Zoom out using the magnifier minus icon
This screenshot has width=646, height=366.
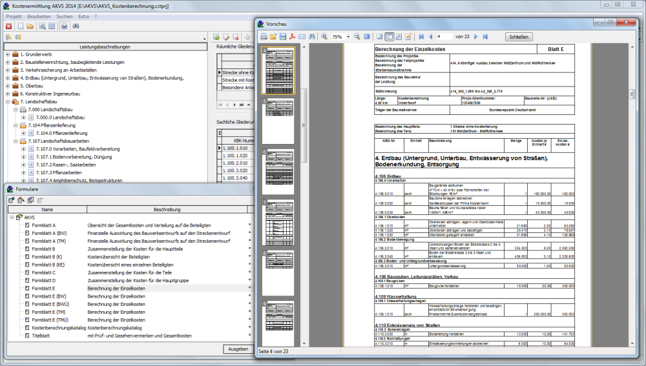coord(357,37)
